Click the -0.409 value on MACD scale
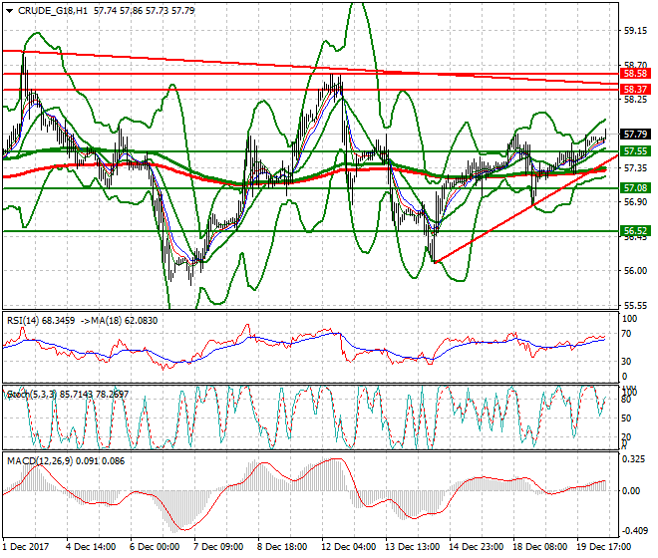The height and width of the screenshot is (558, 658). tap(634, 531)
